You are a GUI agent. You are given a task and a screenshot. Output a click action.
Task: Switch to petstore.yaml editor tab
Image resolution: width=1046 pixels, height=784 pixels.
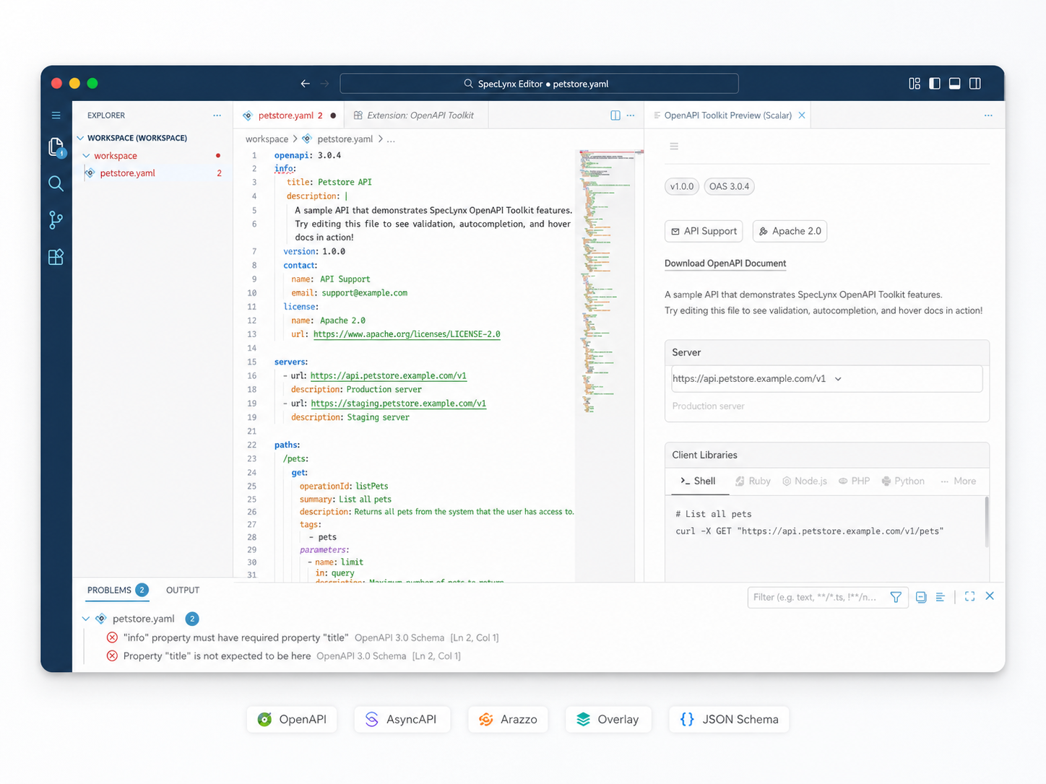click(289, 116)
